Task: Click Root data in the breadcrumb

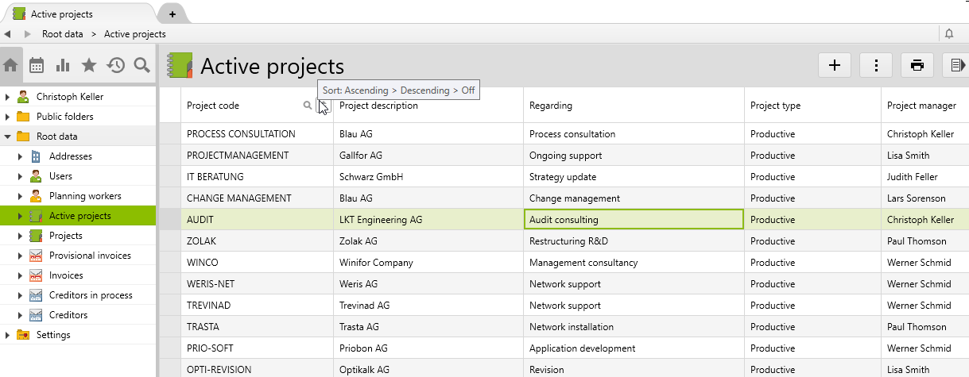Action: 63,34
